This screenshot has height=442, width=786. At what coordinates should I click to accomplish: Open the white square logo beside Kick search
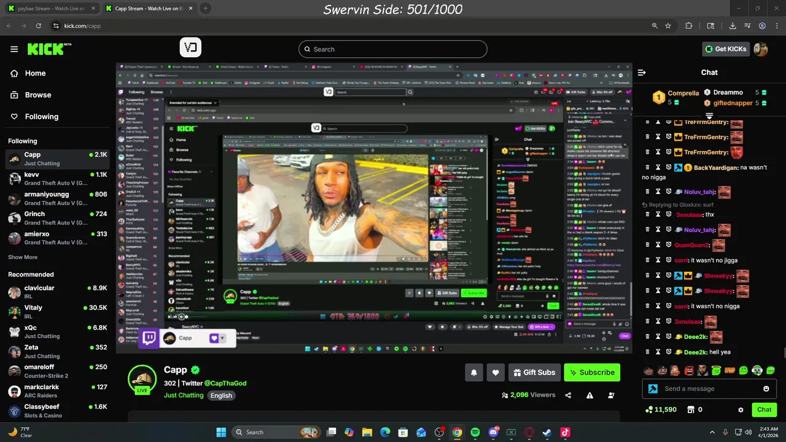190,48
